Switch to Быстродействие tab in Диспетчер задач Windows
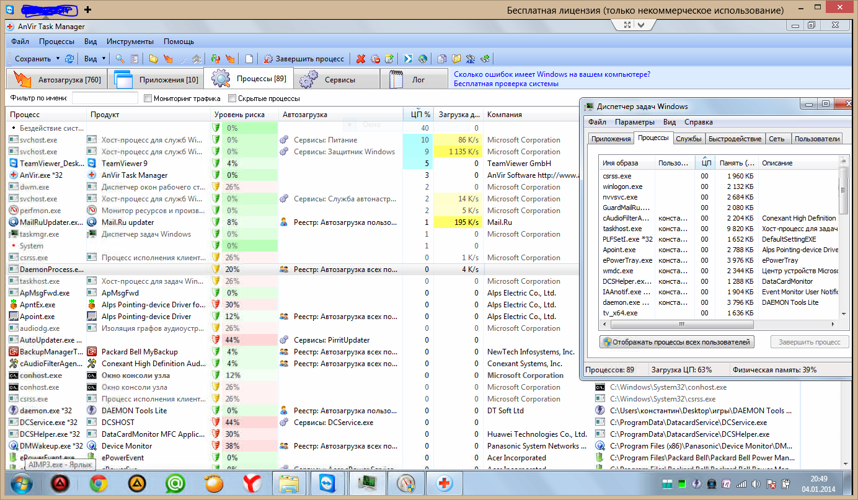 pos(735,139)
